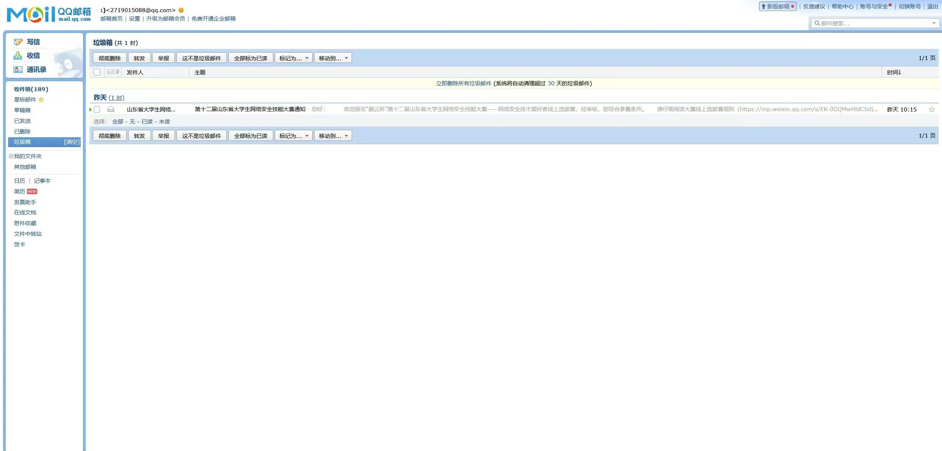942x451 pixels.
Task: Click the QQ Mail logo
Action: [x=49, y=14]
